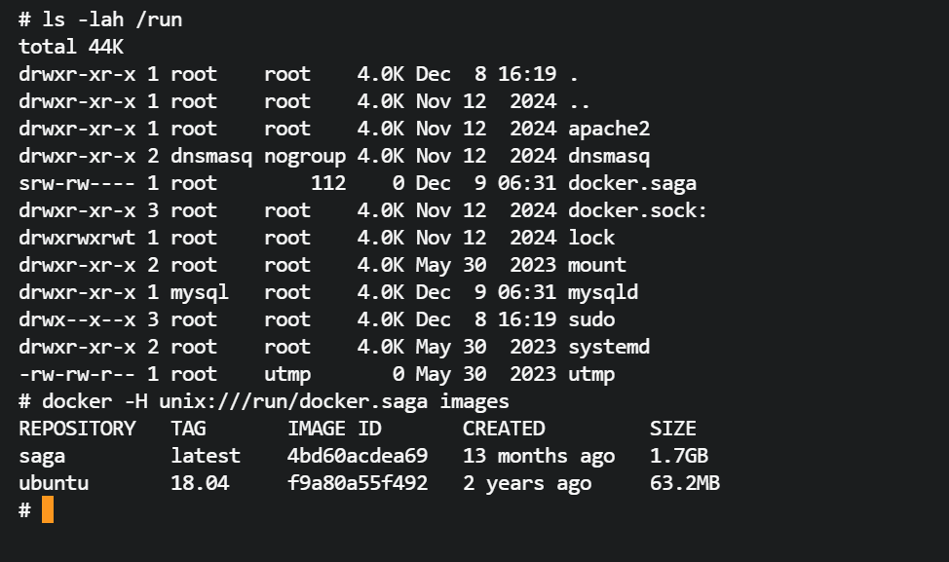Click the image ID 4bd60acdea69
The width and height of the screenshot is (949, 562).
point(358,456)
